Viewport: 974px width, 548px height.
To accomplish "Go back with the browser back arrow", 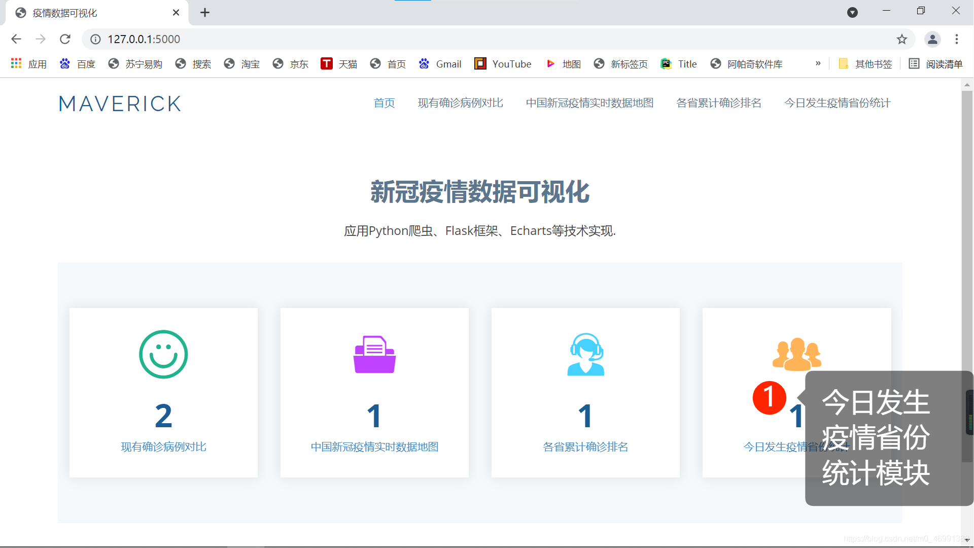I will (x=16, y=39).
